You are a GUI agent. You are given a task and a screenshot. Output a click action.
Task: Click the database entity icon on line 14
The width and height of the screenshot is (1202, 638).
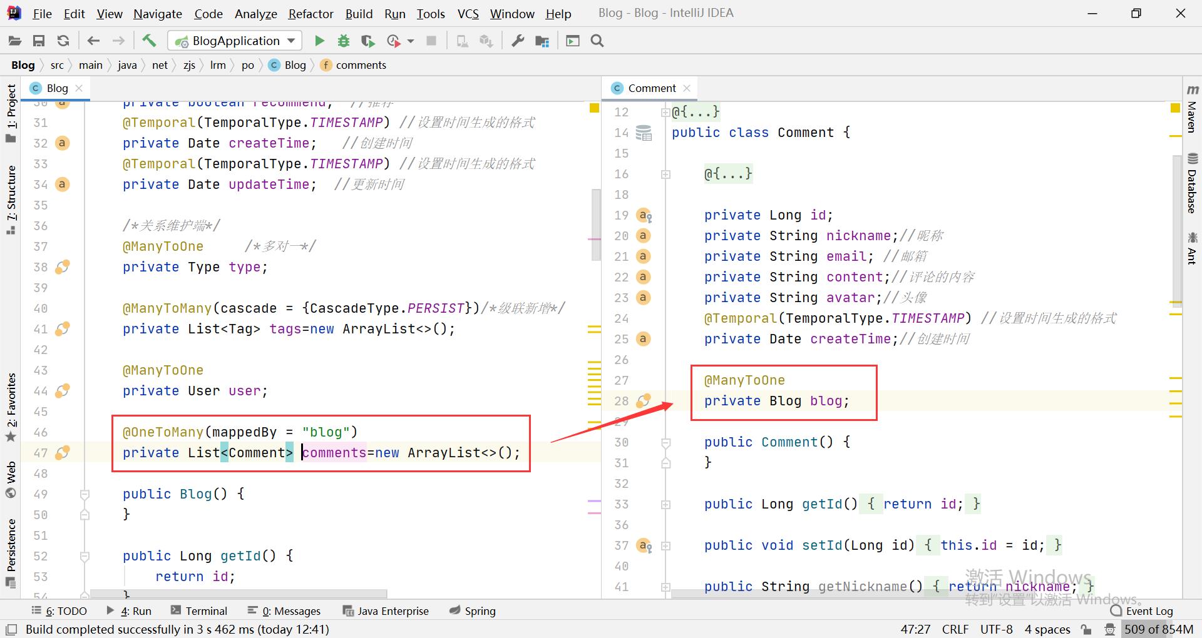pyautogui.click(x=644, y=133)
